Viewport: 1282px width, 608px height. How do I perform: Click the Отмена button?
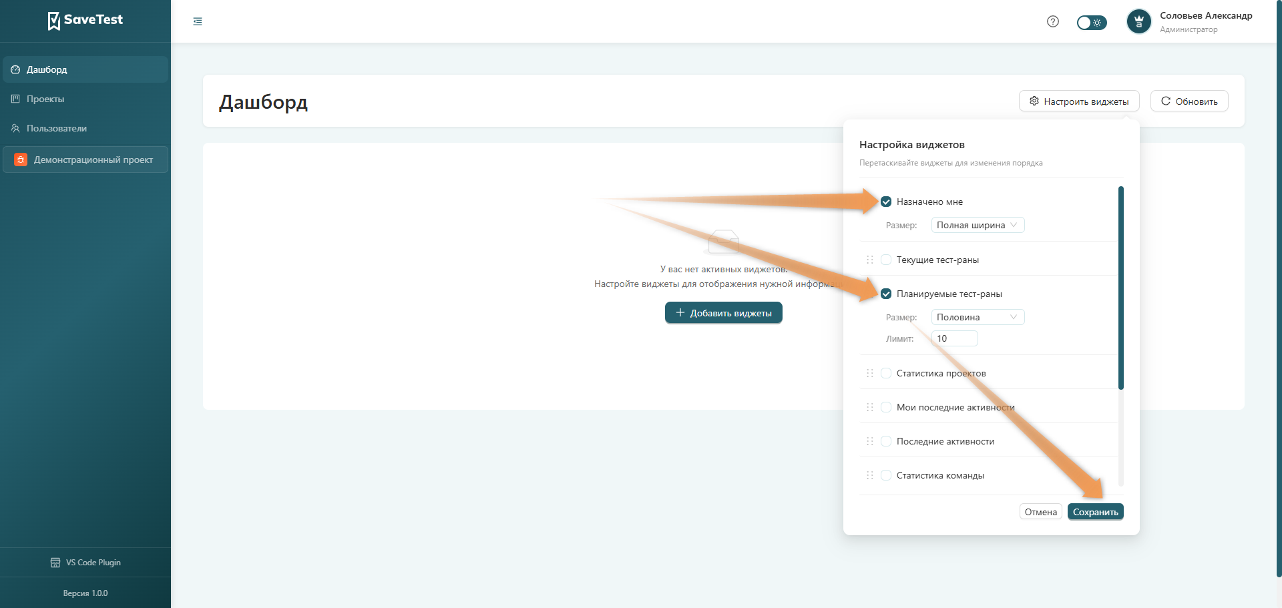pos(1040,512)
